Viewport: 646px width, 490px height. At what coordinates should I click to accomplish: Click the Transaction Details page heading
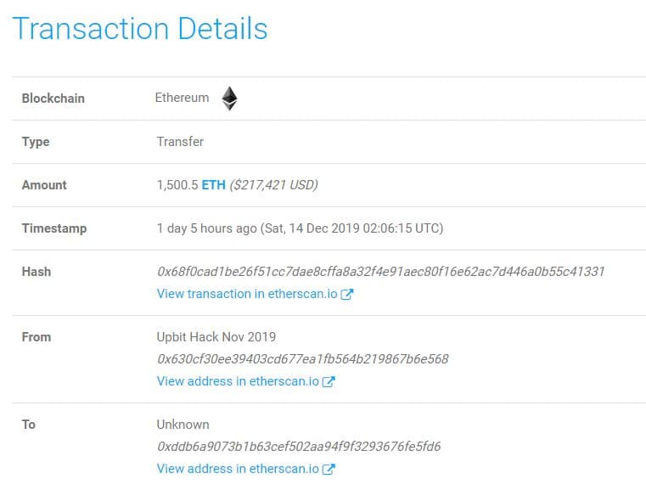click(140, 28)
